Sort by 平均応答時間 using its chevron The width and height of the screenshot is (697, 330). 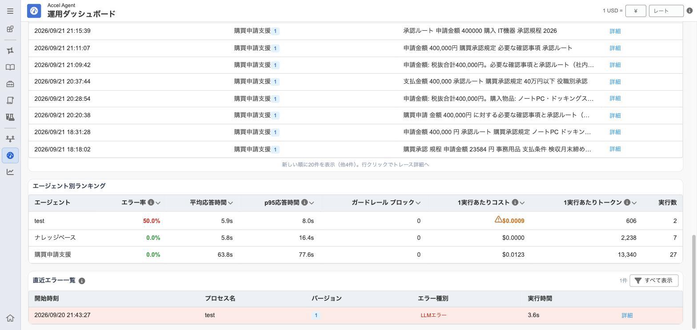(x=230, y=203)
